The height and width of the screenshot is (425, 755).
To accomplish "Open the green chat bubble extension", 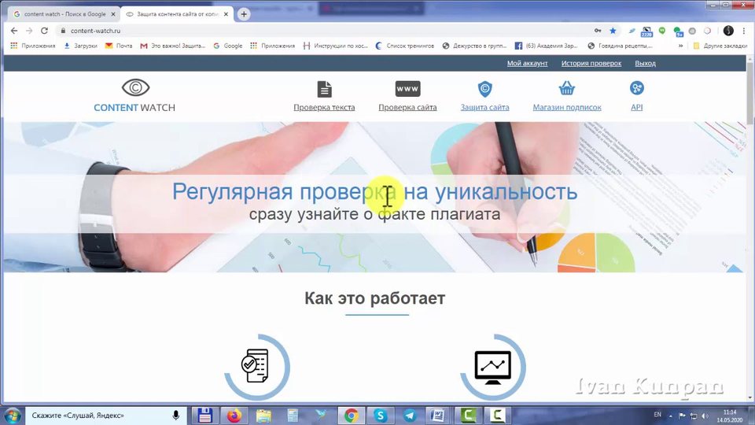I will pyautogui.click(x=662, y=31).
